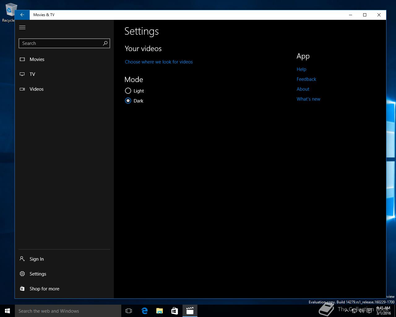
Task: Launch Microsoft Edge from the taskbar
Action: [144, 311]
